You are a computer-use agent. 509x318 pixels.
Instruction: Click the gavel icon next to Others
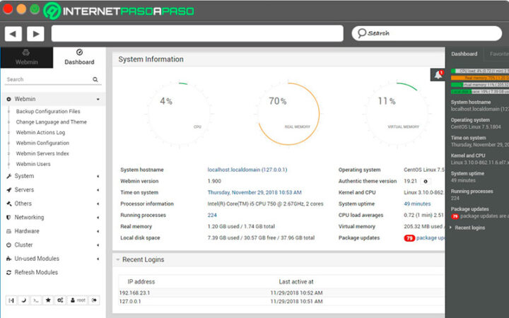point(8,204)
